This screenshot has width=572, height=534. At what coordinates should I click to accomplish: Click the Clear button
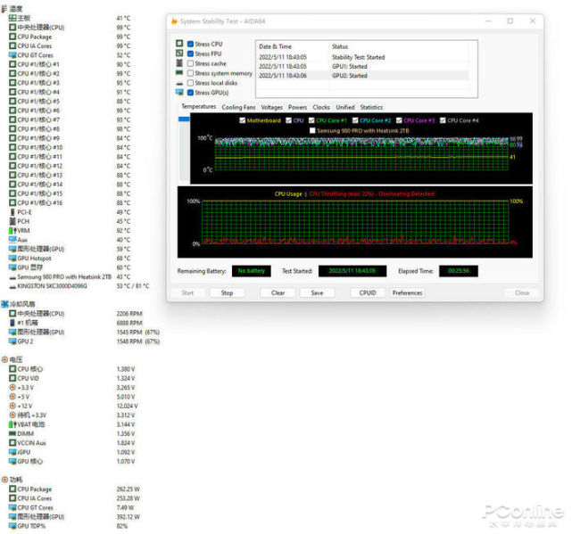point(278,292)
